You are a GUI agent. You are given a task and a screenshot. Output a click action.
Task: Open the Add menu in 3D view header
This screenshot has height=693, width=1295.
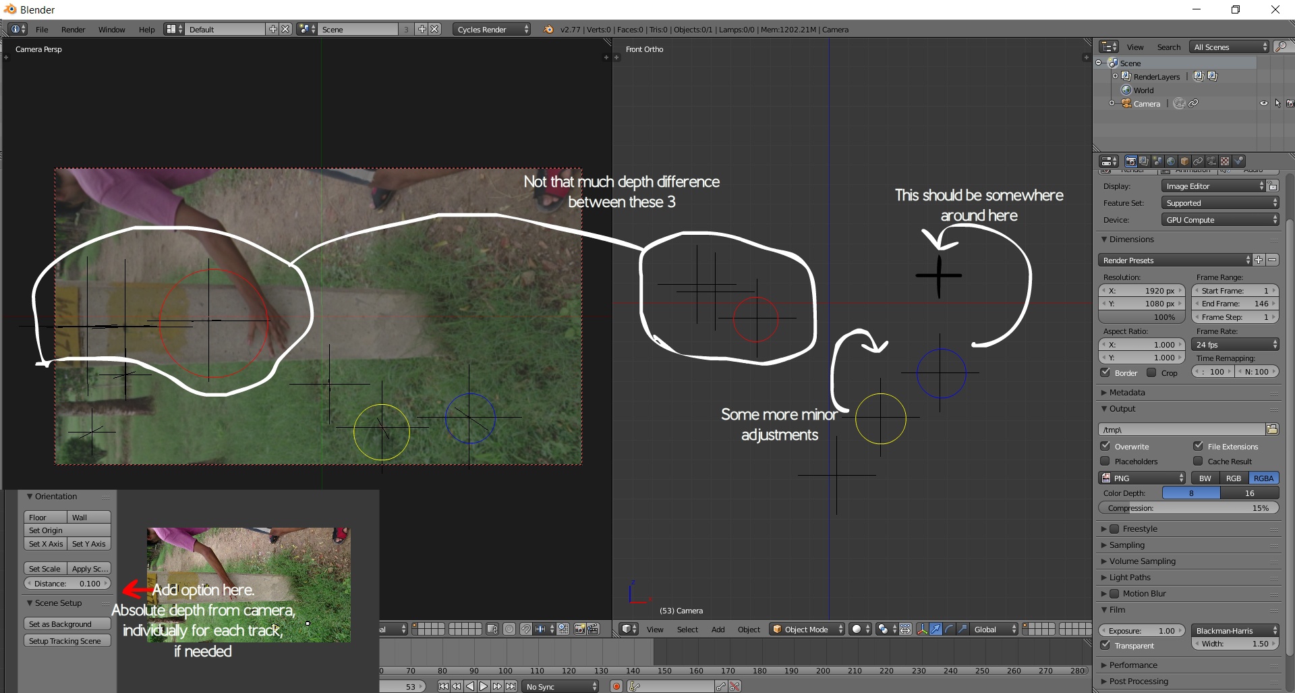coord(718,629)
